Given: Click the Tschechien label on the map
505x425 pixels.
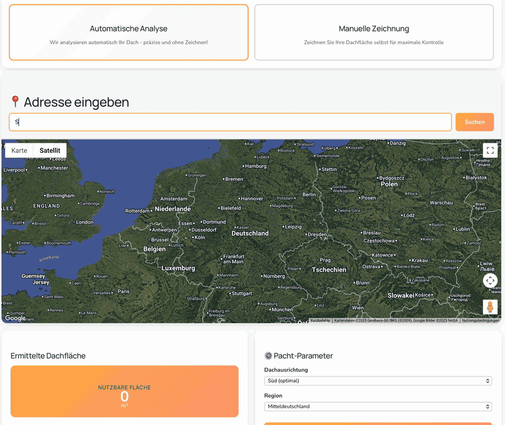Looking at the screenshot, I should [329, 270].
